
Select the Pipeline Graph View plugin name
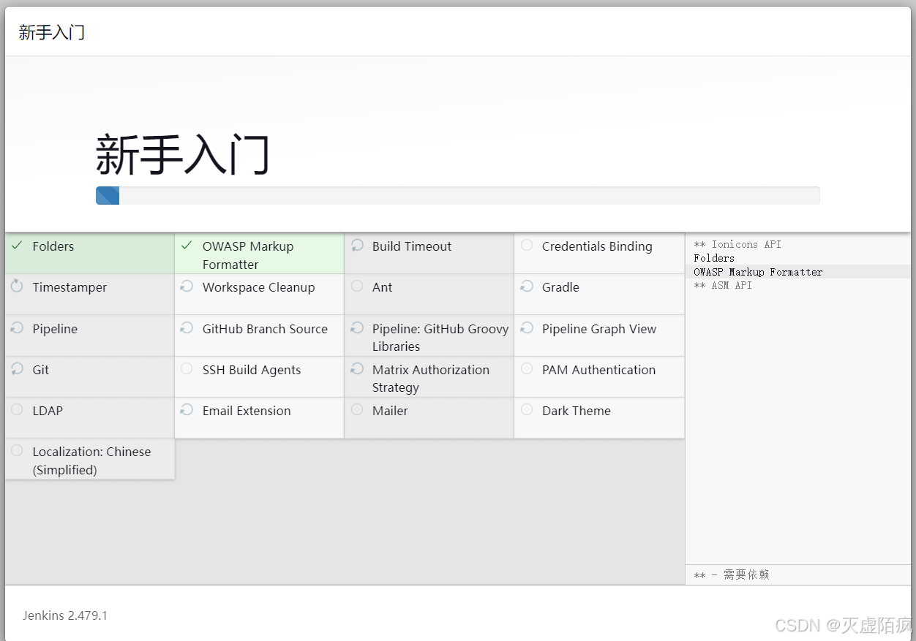click(x=599, y=329)
